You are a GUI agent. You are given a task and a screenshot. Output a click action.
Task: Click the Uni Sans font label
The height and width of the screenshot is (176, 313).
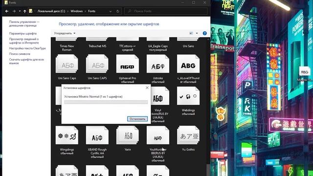(188, 46)
